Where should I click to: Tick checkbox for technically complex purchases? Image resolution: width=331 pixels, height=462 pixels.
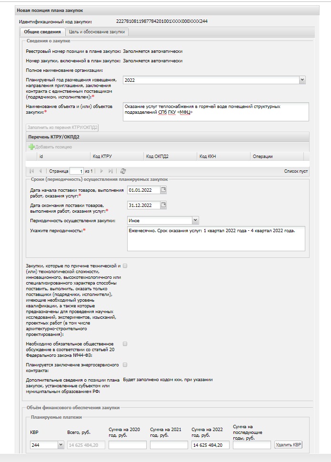pos(125,266)
